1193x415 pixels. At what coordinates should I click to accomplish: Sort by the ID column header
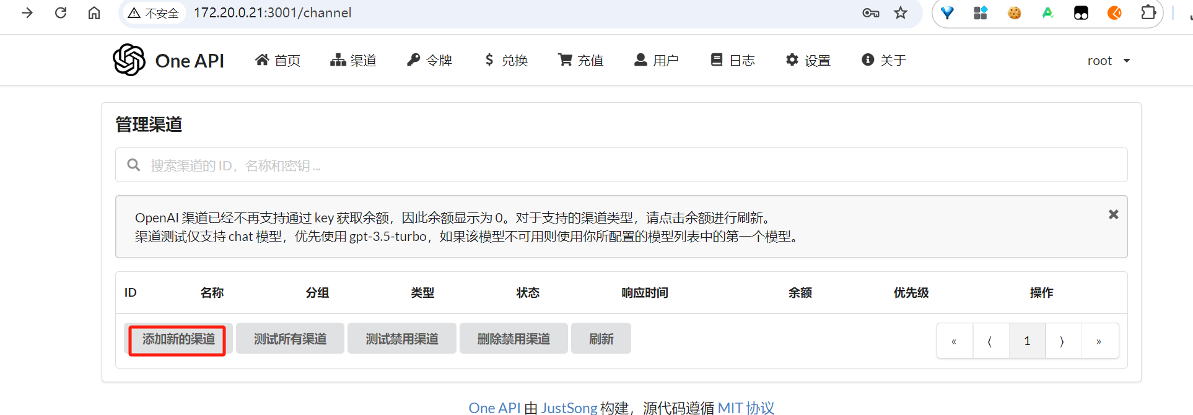click(131, 292)
